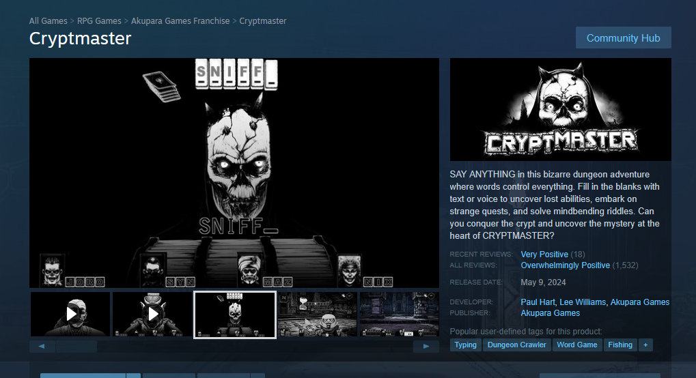Viewport: 696px width, 378px height.
Task: Click the main SNIFF screenshot image
Action: (x=234, y=173)
